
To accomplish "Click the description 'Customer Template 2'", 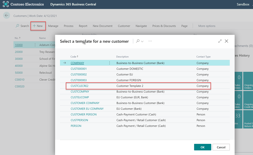I will click(x=130, y=86).
